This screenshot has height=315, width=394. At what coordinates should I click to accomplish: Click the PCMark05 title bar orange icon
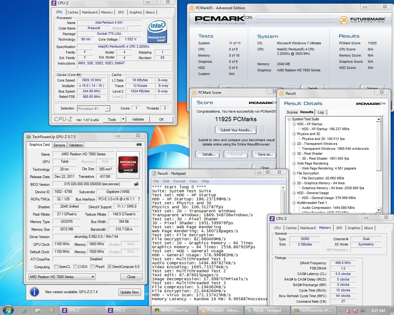coord(192,8)
